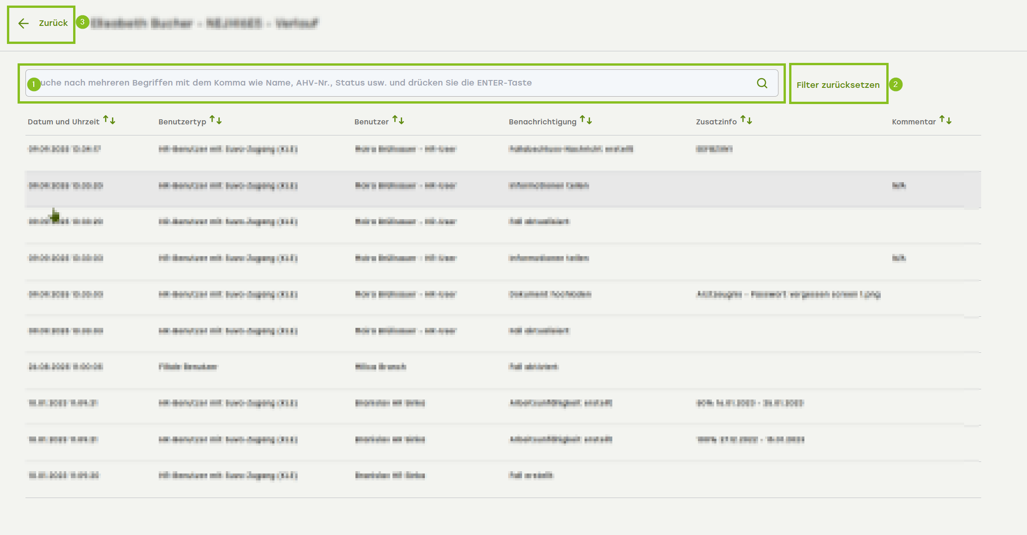This screenshot has height=535, width=1027.
Task: Click the Zurück text label
Action: (x=53, y=23)
